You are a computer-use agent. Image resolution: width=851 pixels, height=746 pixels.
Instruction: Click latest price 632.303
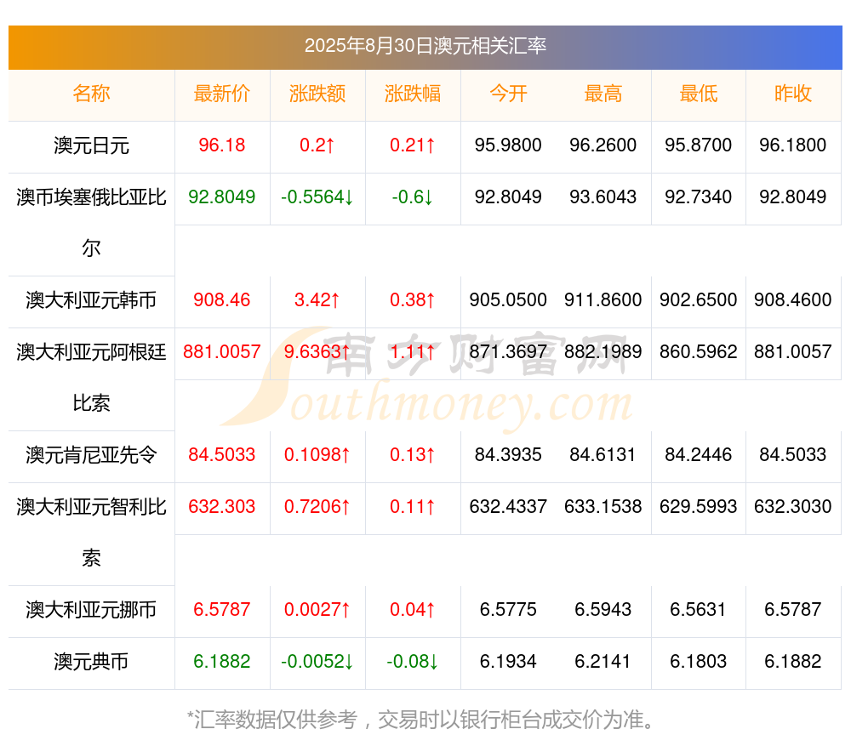click(222, 507)
